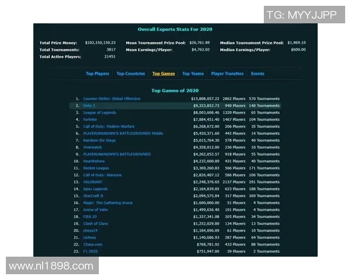Viewport: 351px width, 280px height.
Task: Open the Clash of Clans link
Action: [96, 223]
